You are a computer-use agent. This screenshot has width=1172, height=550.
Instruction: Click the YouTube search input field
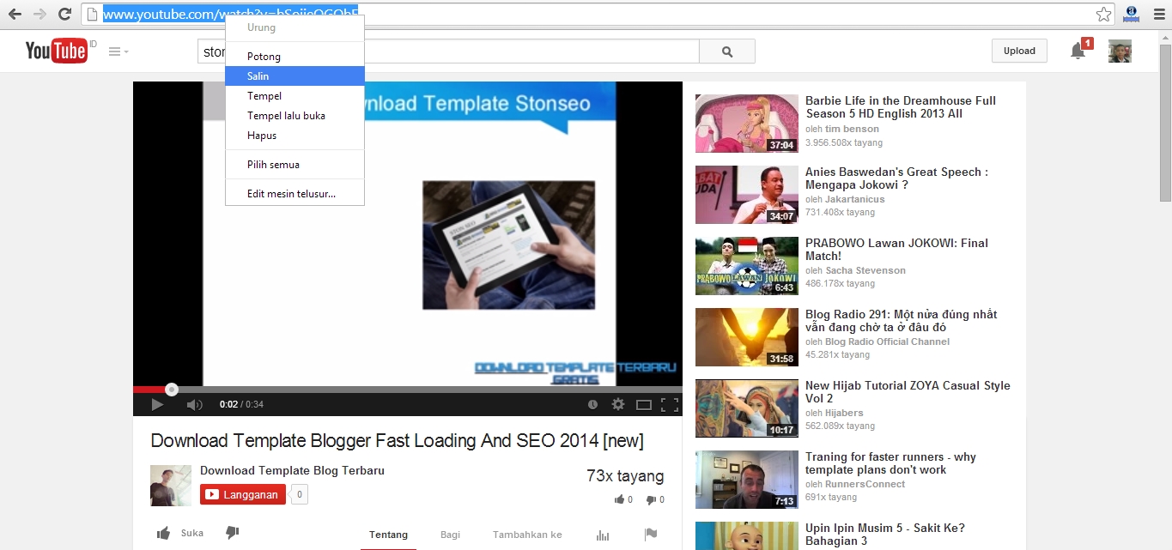[x=448, y=51]
